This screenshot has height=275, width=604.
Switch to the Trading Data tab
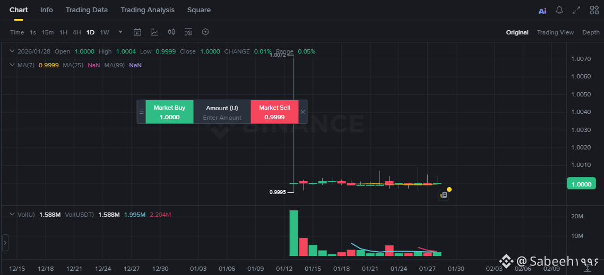click(87, 10)
